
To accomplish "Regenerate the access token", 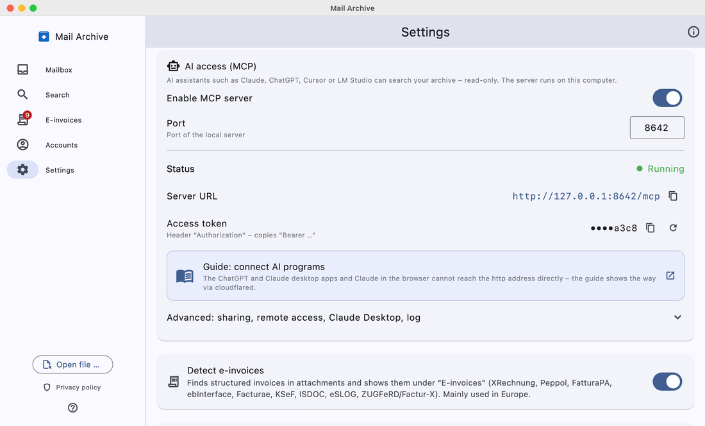I will click(x=673, y=228).
